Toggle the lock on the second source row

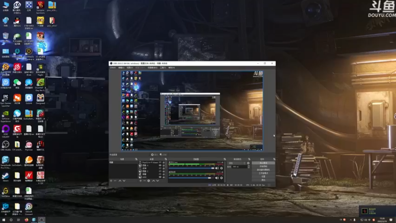pyautogui.click(x=164, y=166)
